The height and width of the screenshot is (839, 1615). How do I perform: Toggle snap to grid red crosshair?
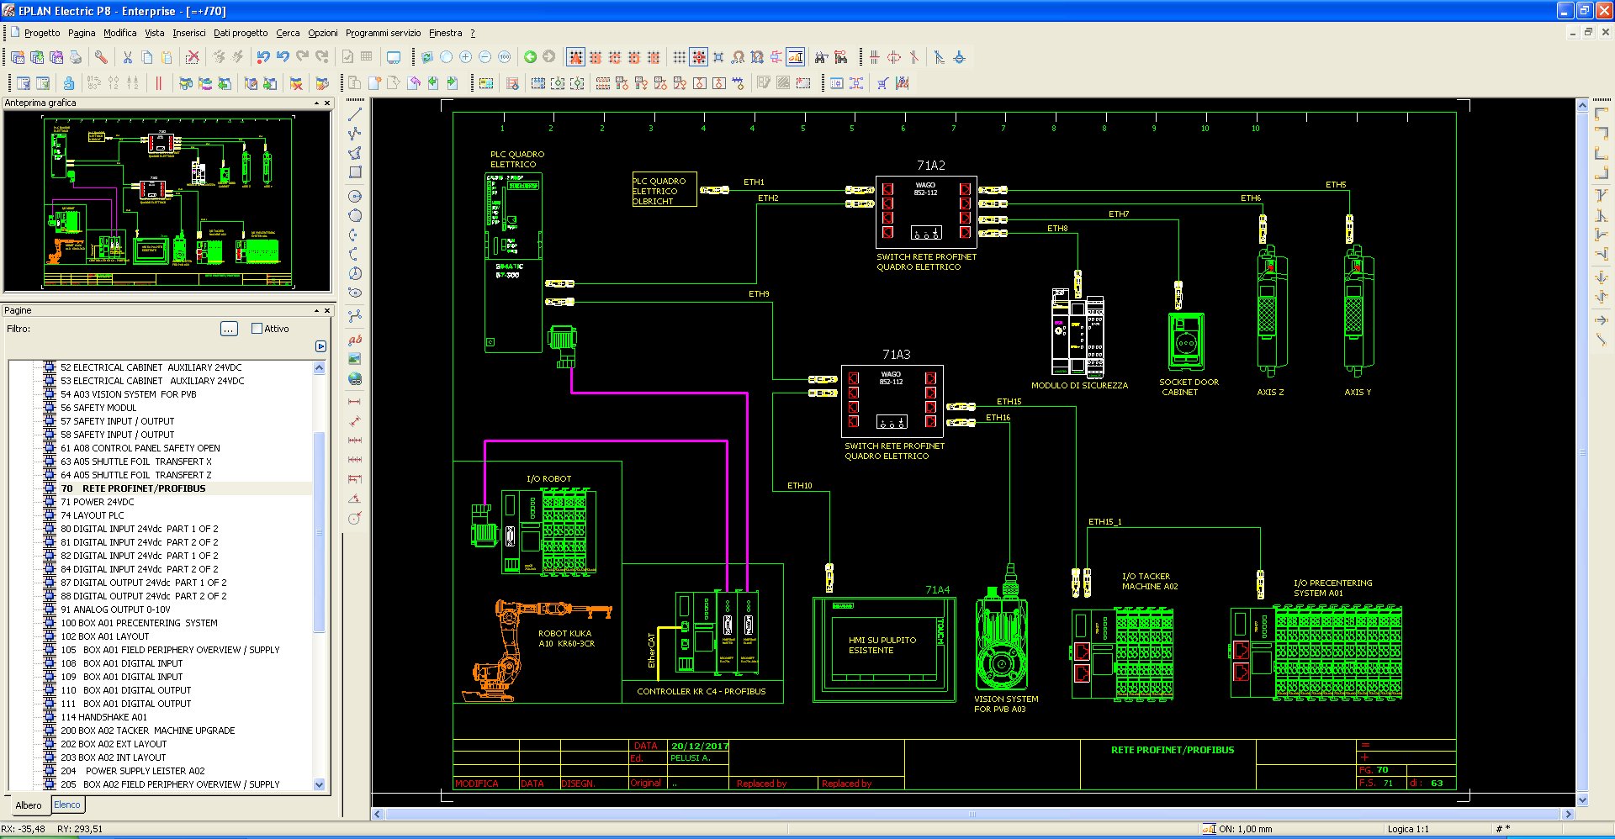(699, 57)
